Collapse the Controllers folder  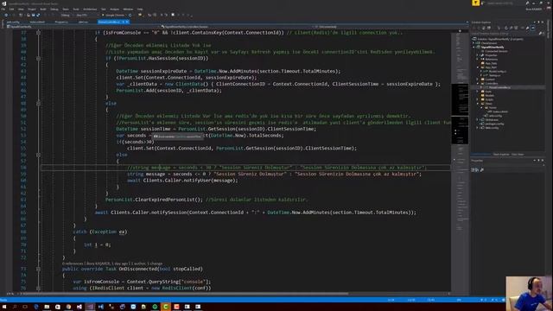(478, 84)
